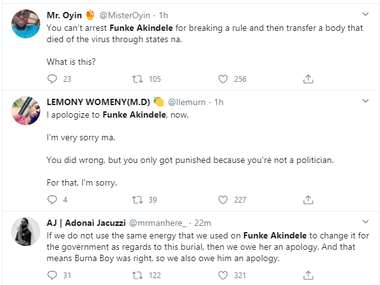Image resolution: width=380 pixels, height=285 pixels.
Task: Share LEMONY WOMENY's apology tweet
Action: 308,200
